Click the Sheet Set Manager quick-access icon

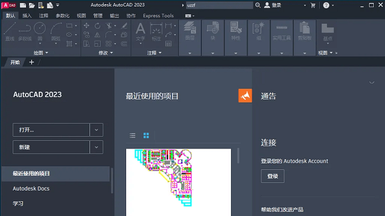click(x=50, y=5)
